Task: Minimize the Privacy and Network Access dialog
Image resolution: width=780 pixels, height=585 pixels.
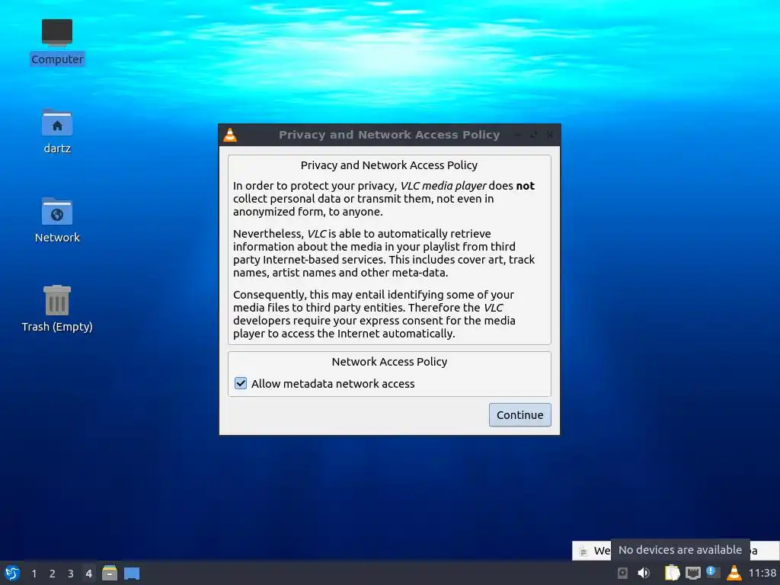Action: pos(518,135)
